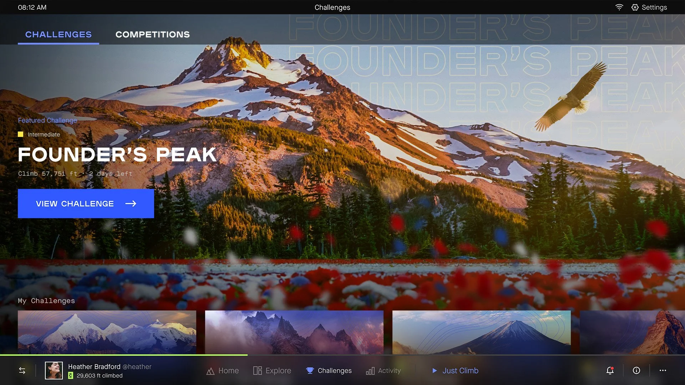Click the info circle icon
This screenshot has width=685, height=385.
pyautogui.click(x=636, y=371)
